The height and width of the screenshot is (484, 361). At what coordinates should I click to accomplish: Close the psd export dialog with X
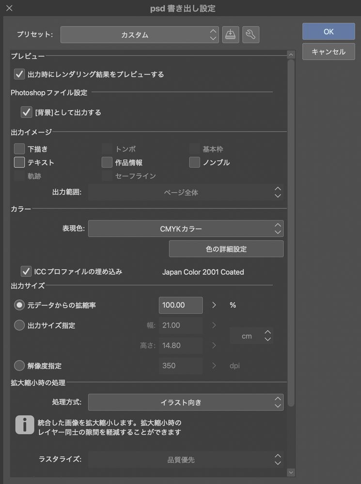pyautogui.click(x=9, y=8)
